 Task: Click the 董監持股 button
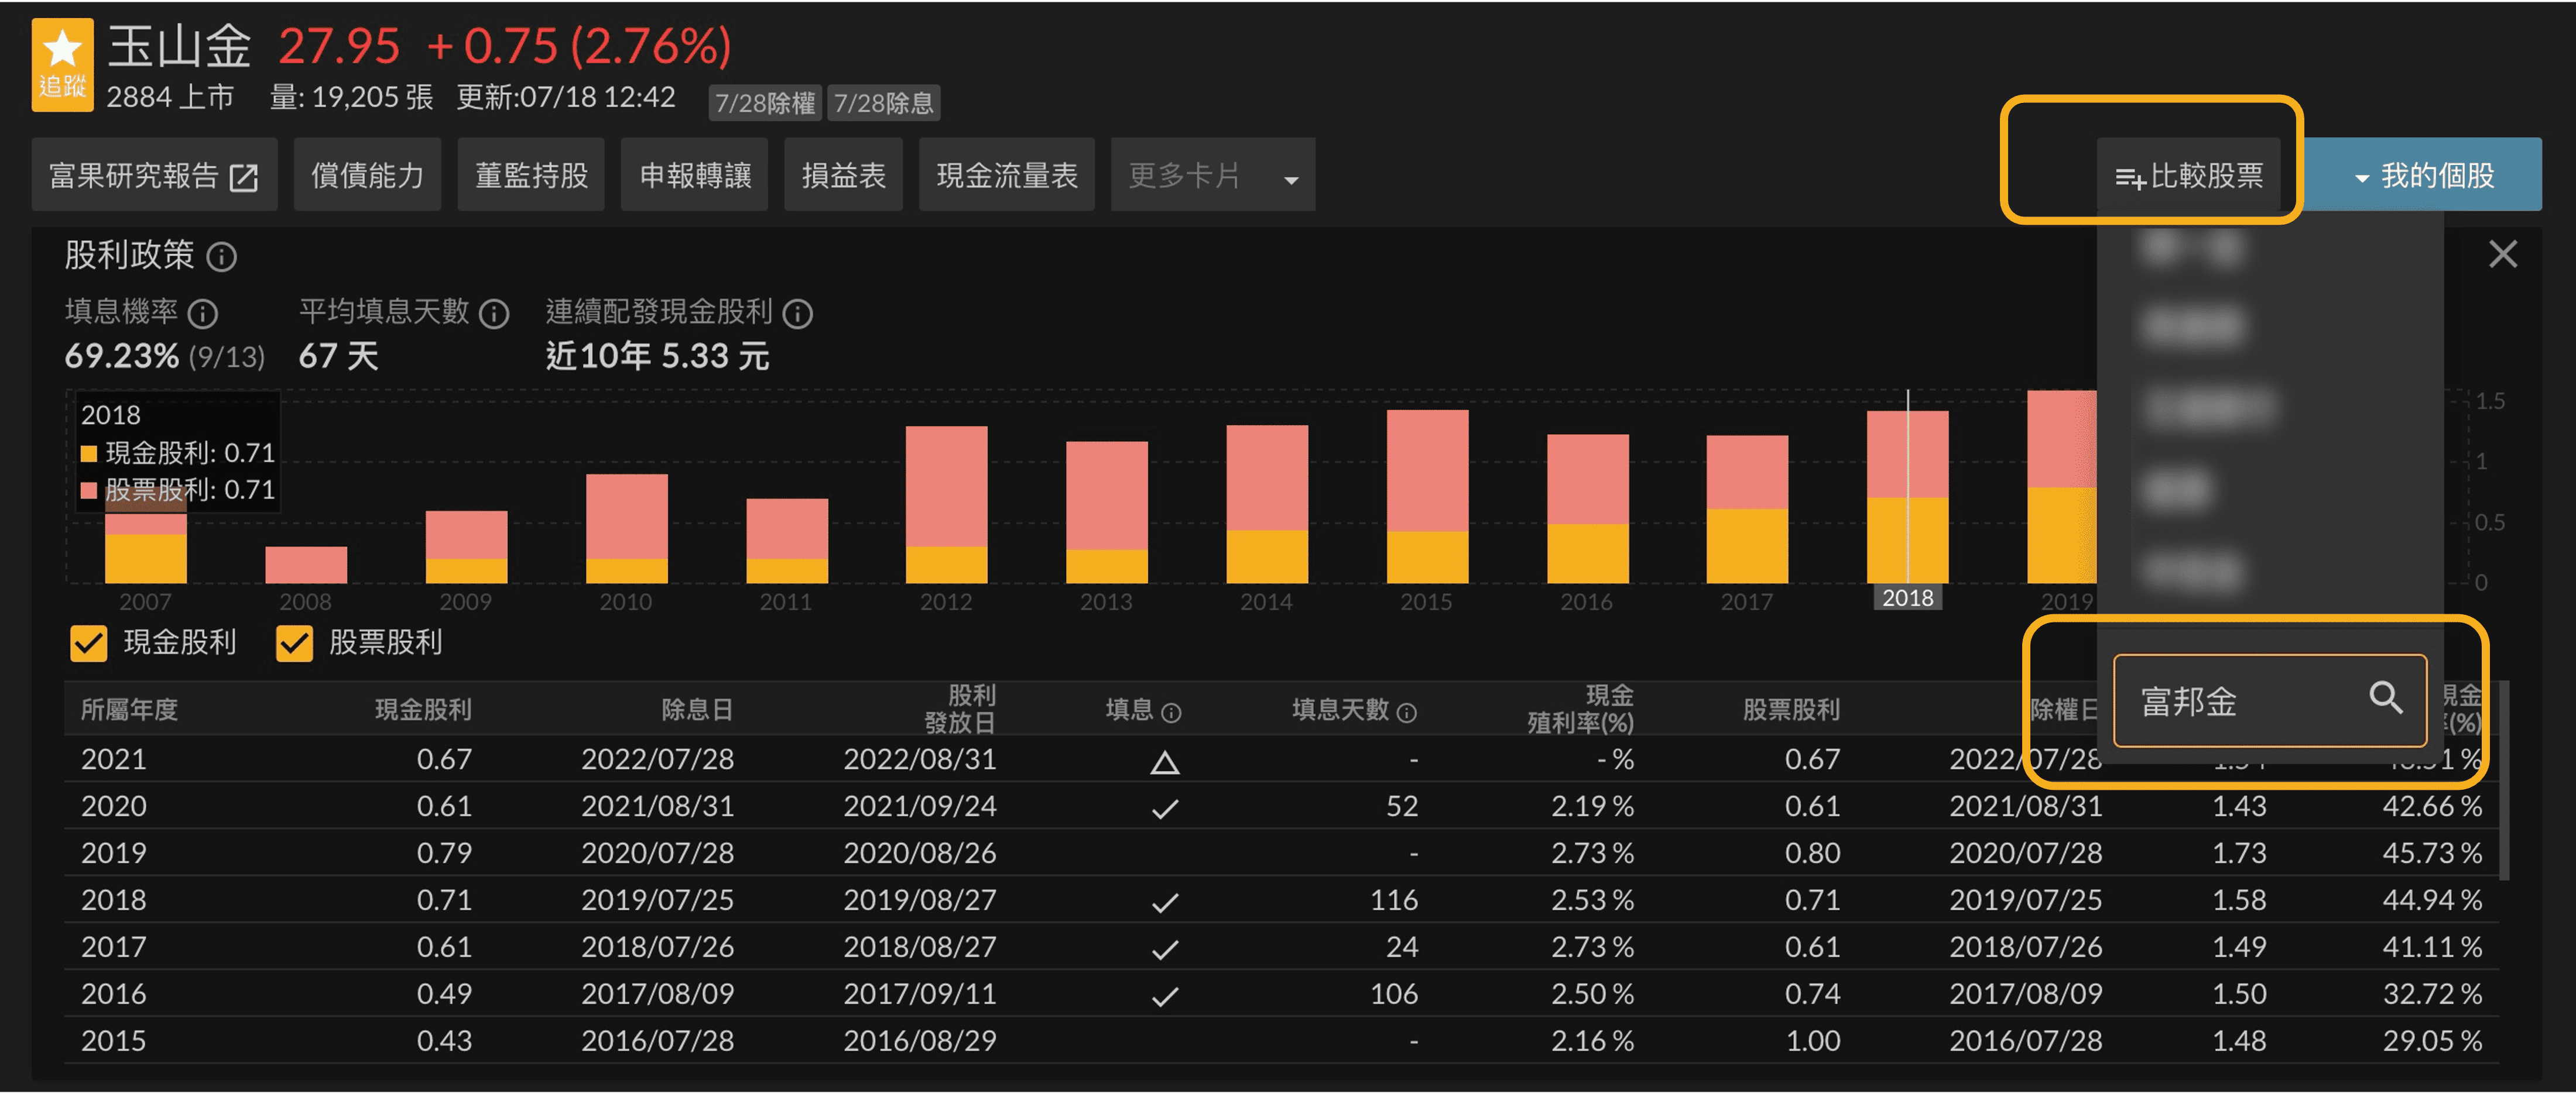click(531, 175)
